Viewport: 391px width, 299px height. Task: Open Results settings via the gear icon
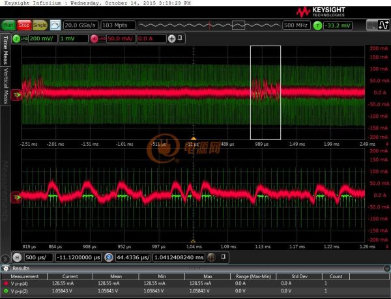click(6, 268)
